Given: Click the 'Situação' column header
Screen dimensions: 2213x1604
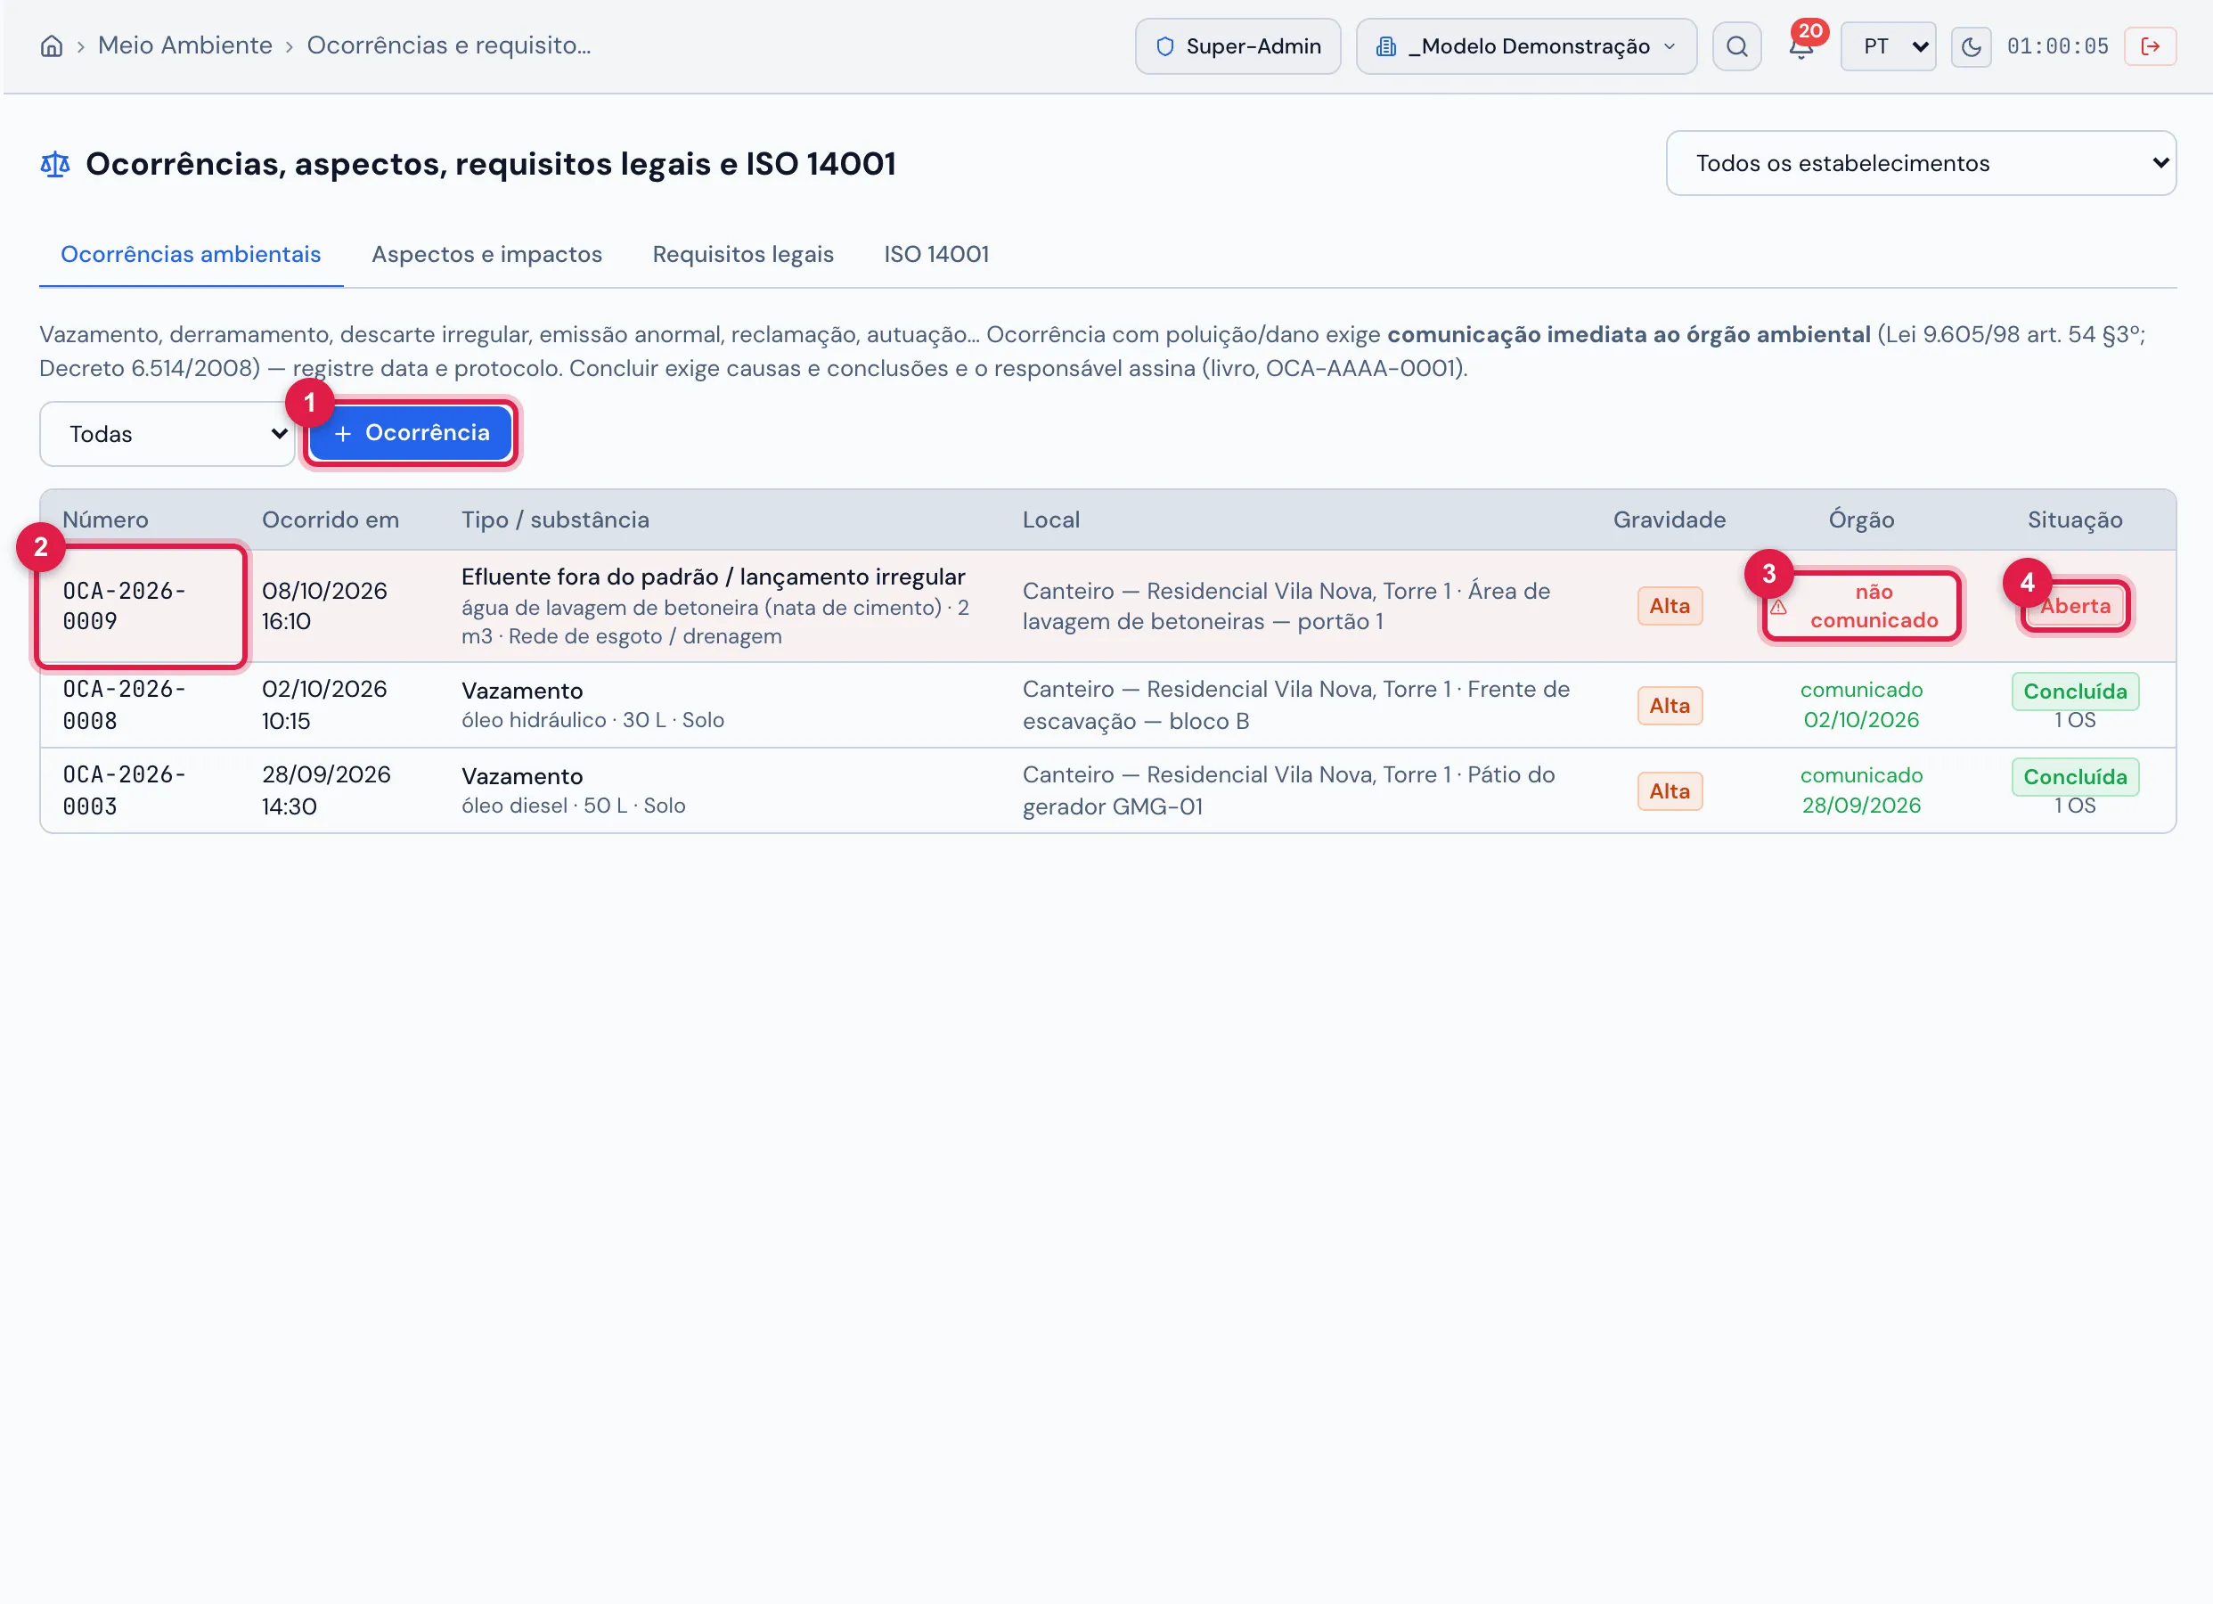Looking at the screenshot, I should [2074, 520].
